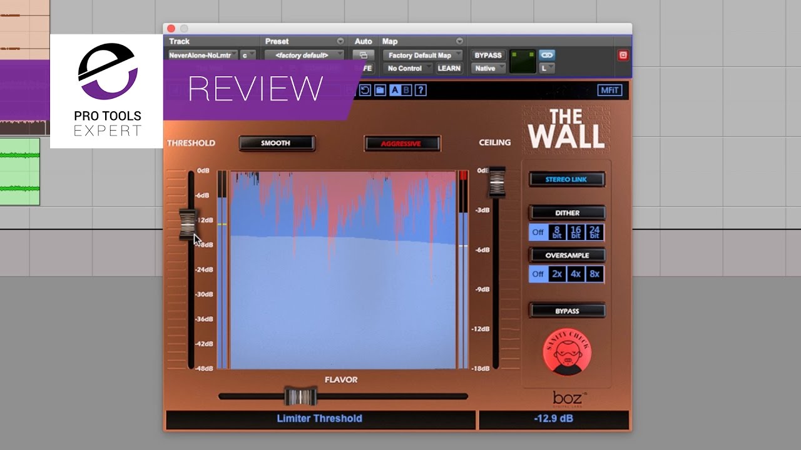Image resolution: width=801 pixels, height=450 pixels.
Task: Click the red target icon in header
Action: point(623,55)
